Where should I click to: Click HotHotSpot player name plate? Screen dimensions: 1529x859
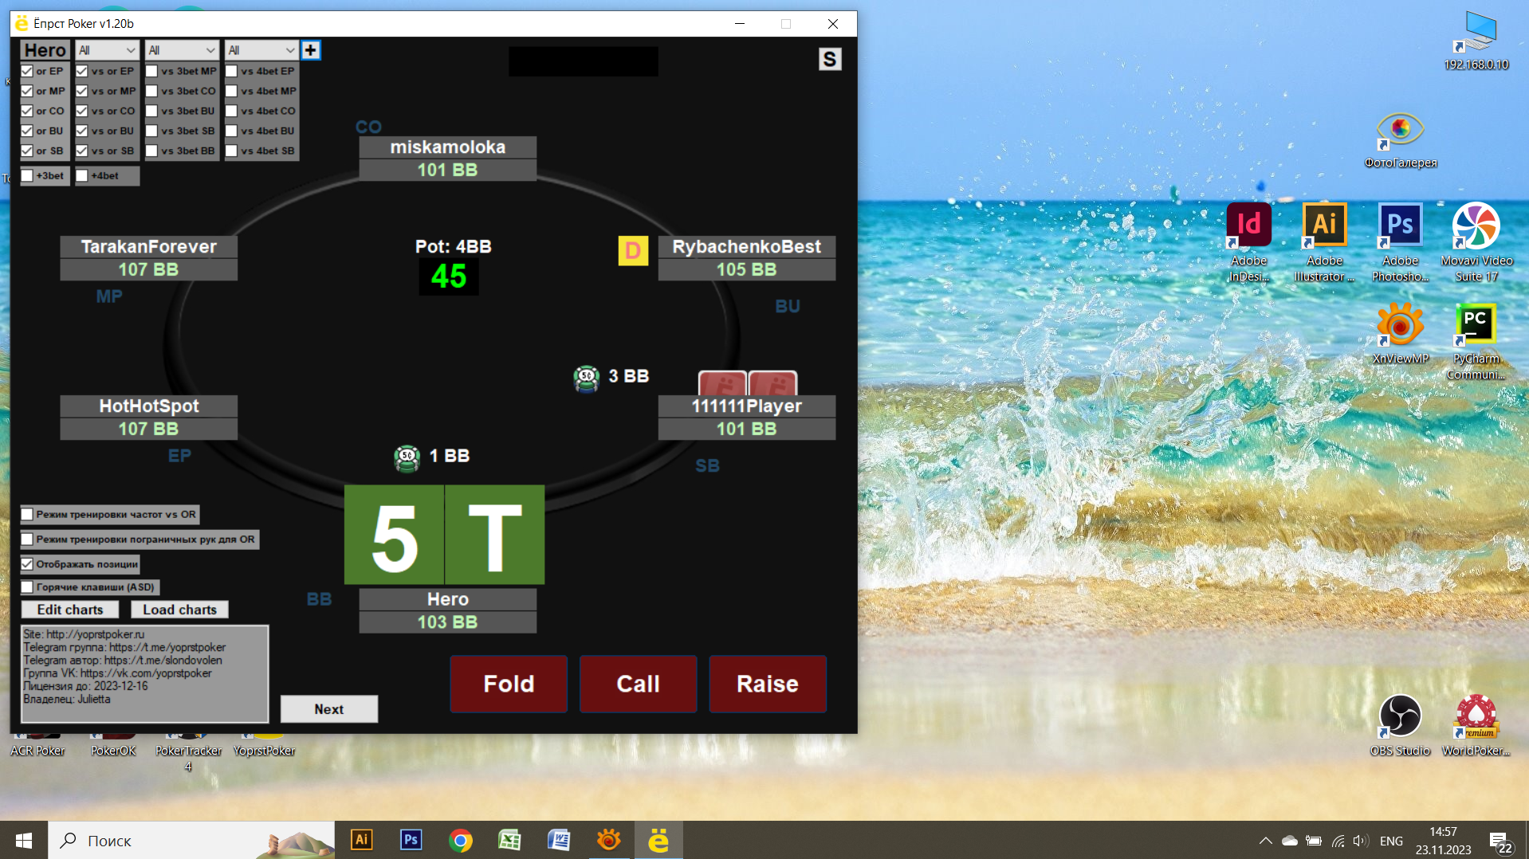click(x=149, y=406)
